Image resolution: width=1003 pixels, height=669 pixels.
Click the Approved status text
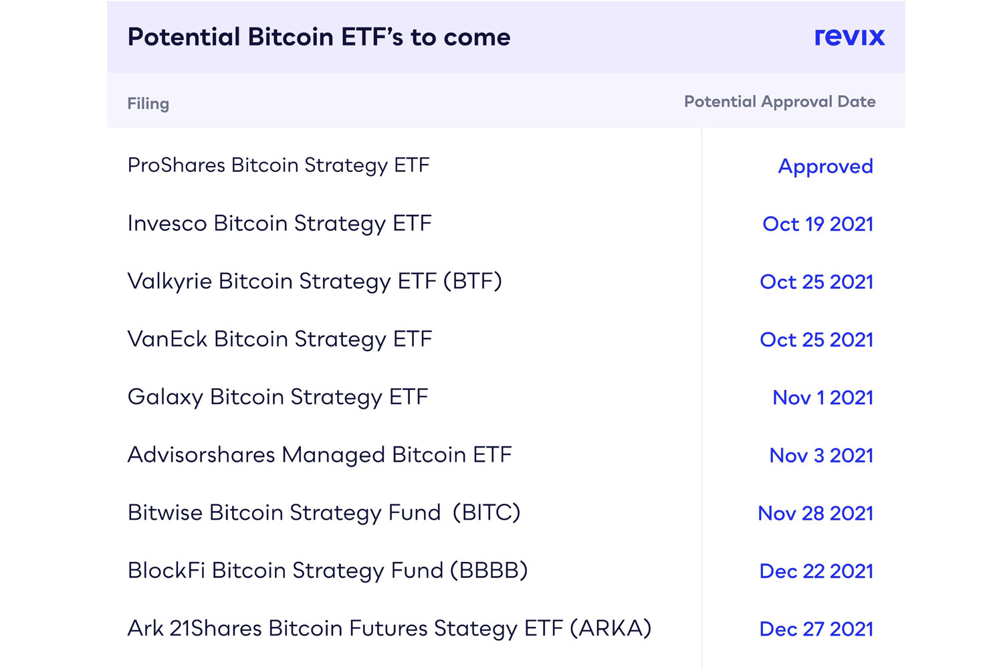point(825,166)
